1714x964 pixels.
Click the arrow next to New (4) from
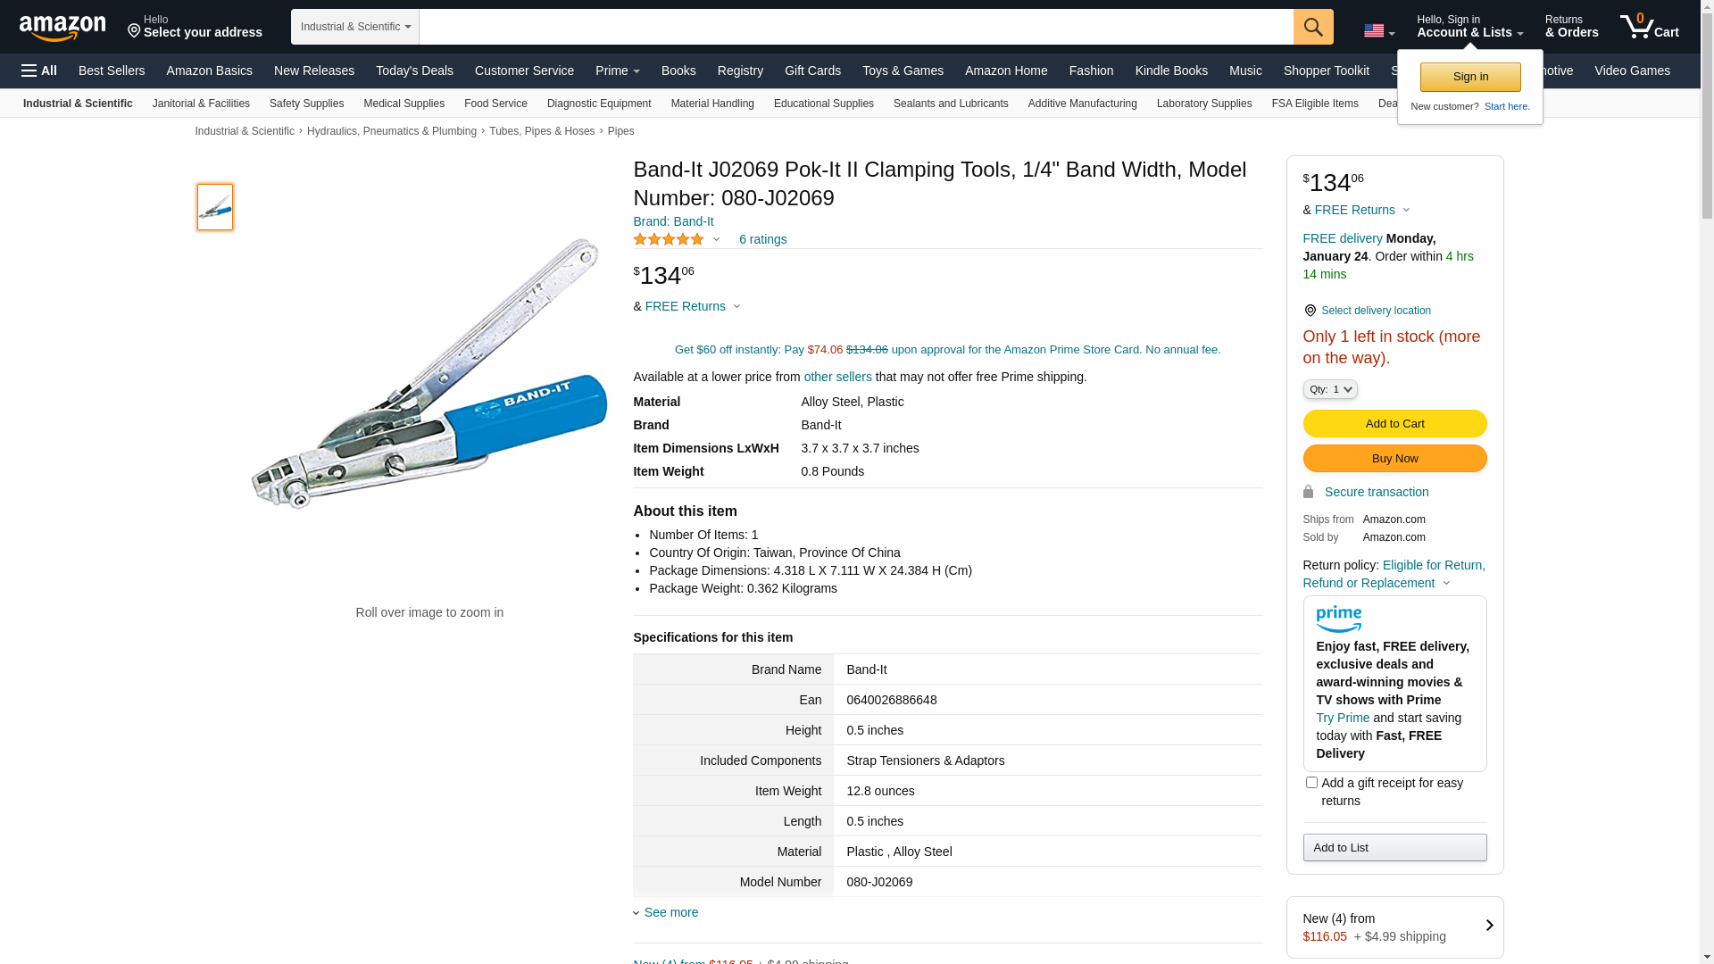(x=1488, y=927)
